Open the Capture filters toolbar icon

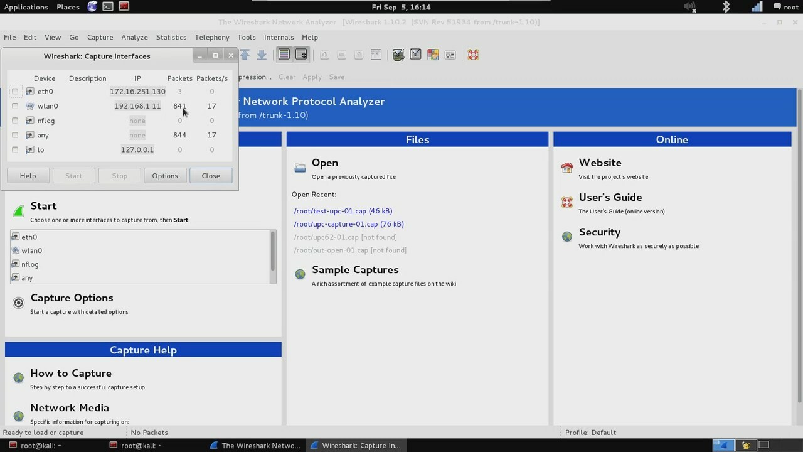coord(398,55)
